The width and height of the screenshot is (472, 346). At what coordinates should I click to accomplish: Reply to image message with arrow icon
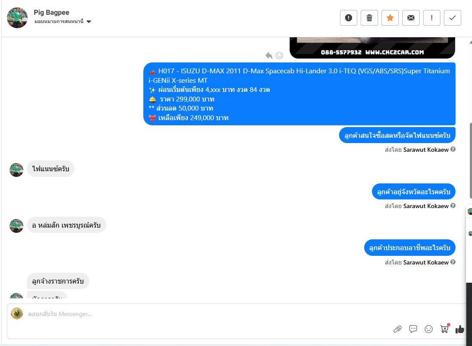[269, 55]
